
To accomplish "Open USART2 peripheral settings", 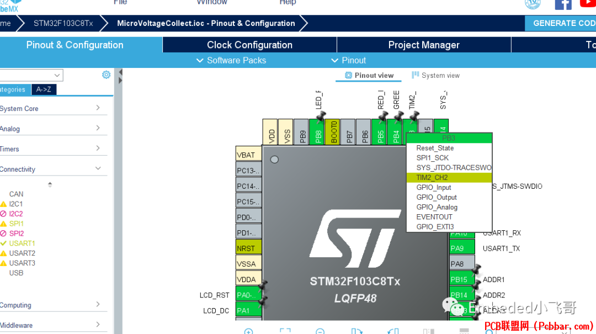I will 22,253.
